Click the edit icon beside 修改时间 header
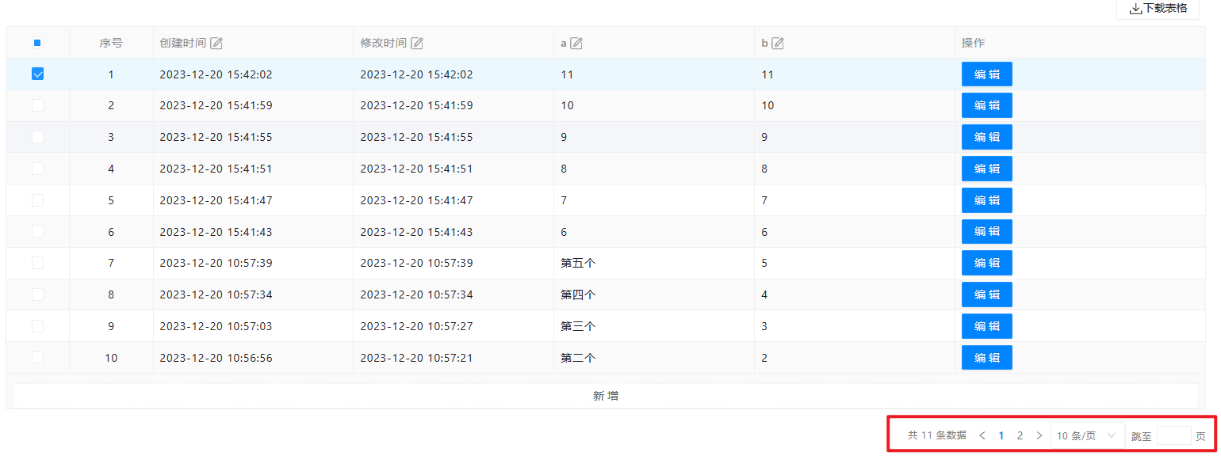 click(x=417, y=44)
